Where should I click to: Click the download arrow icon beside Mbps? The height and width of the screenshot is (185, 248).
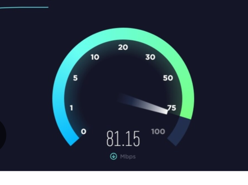(x=113, y=156)
